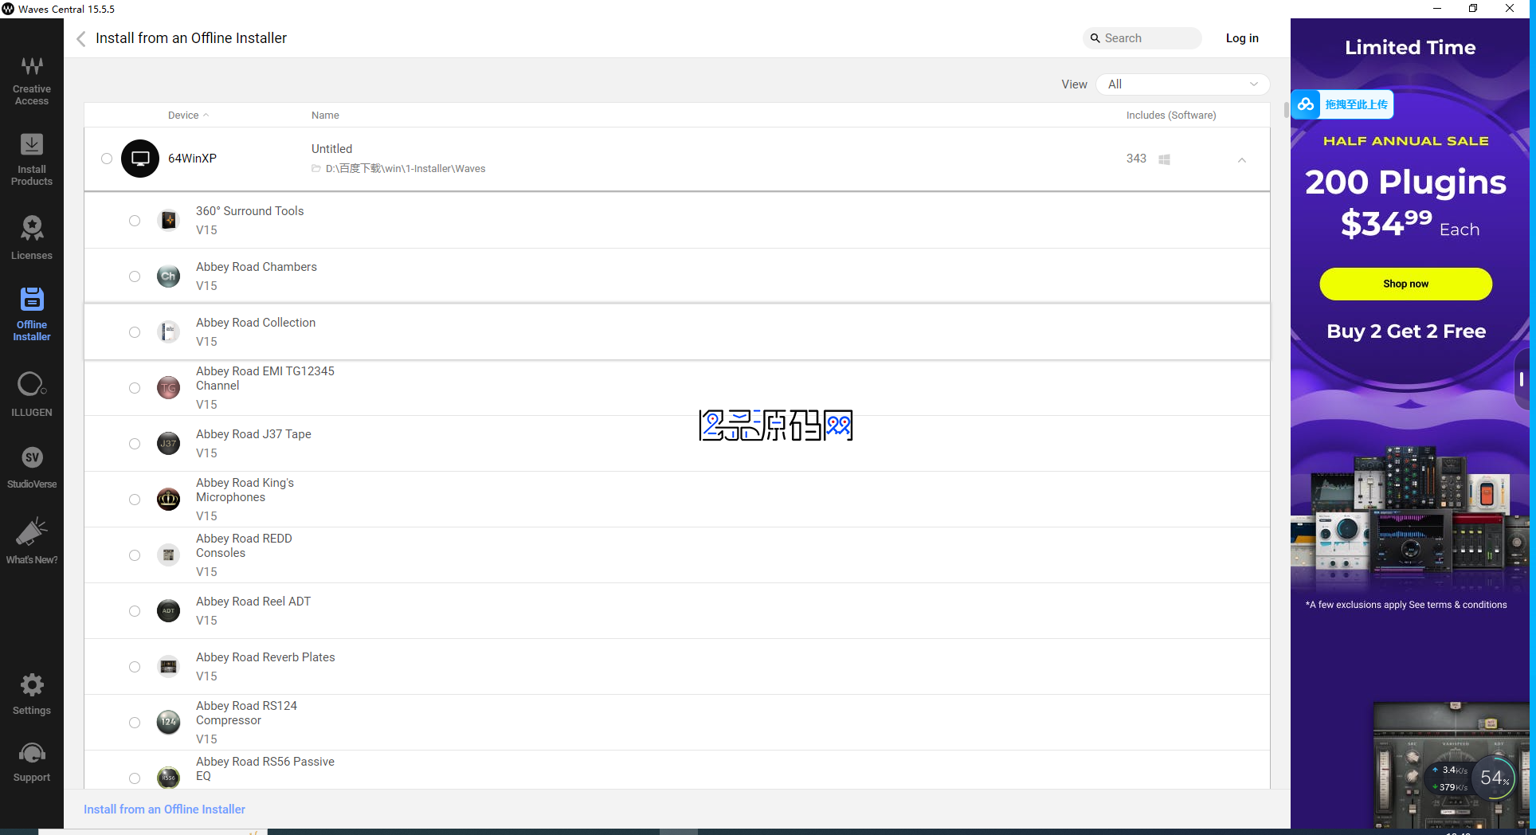Click the King's Microphones crown icon
Image resolution: width=1536 pixels, height=835 pixels.
(168, 500)
